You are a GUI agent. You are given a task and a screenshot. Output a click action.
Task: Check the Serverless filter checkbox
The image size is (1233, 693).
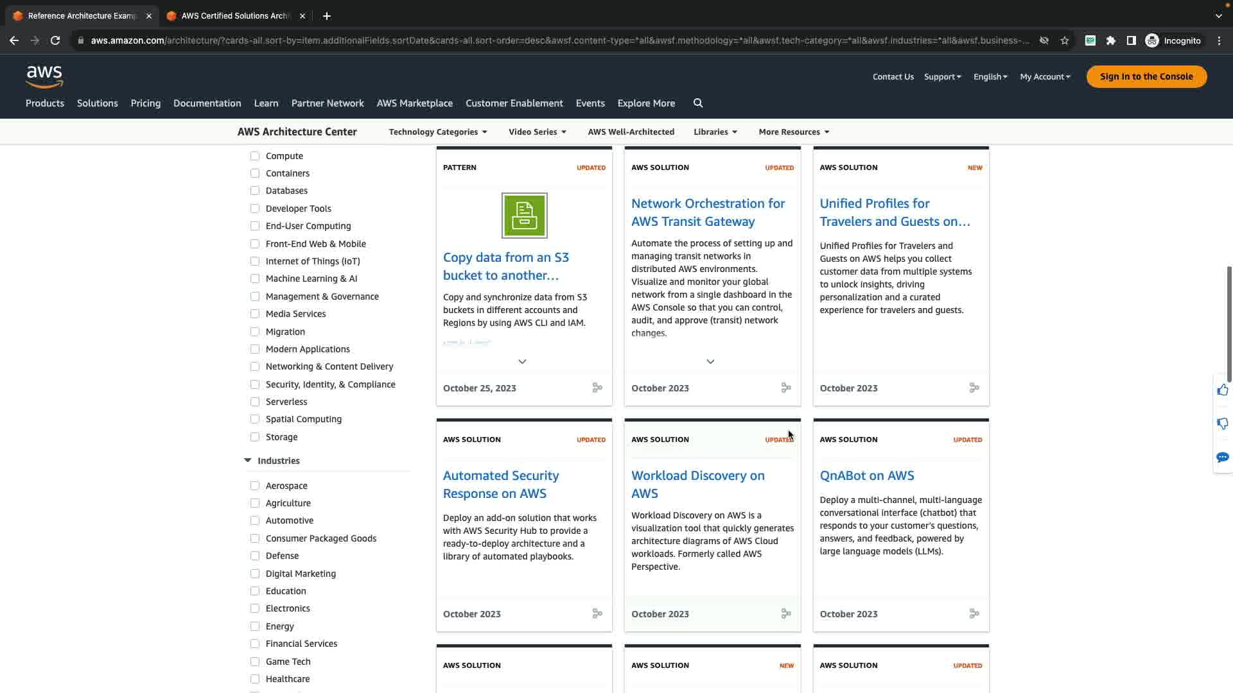pyautogui.click(x=255, y=402)
